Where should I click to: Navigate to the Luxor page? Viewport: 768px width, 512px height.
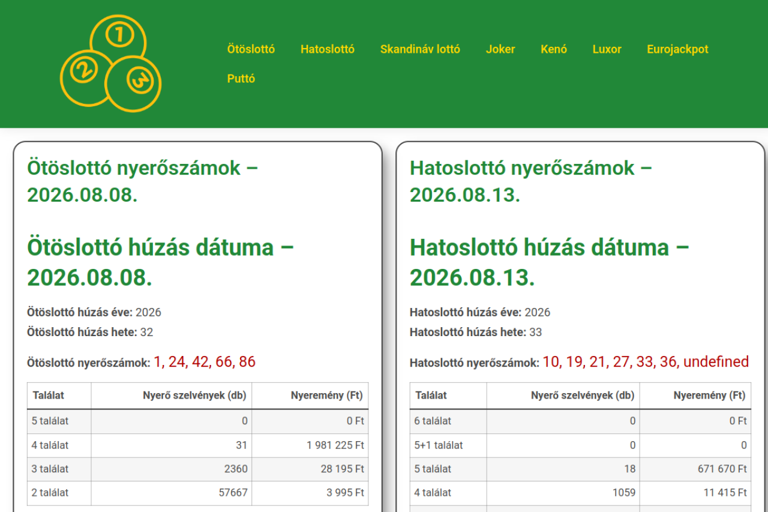pyautogui.click(x=607, y=49)
